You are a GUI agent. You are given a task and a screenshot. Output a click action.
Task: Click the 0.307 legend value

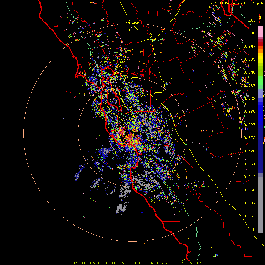coord(249,203)
